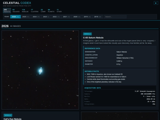Viewport: 160px width, 120px height.
Task: Click the Nebula tag on Saturn Nebula card
Action: pyautogui.click(x=87, y=34)
